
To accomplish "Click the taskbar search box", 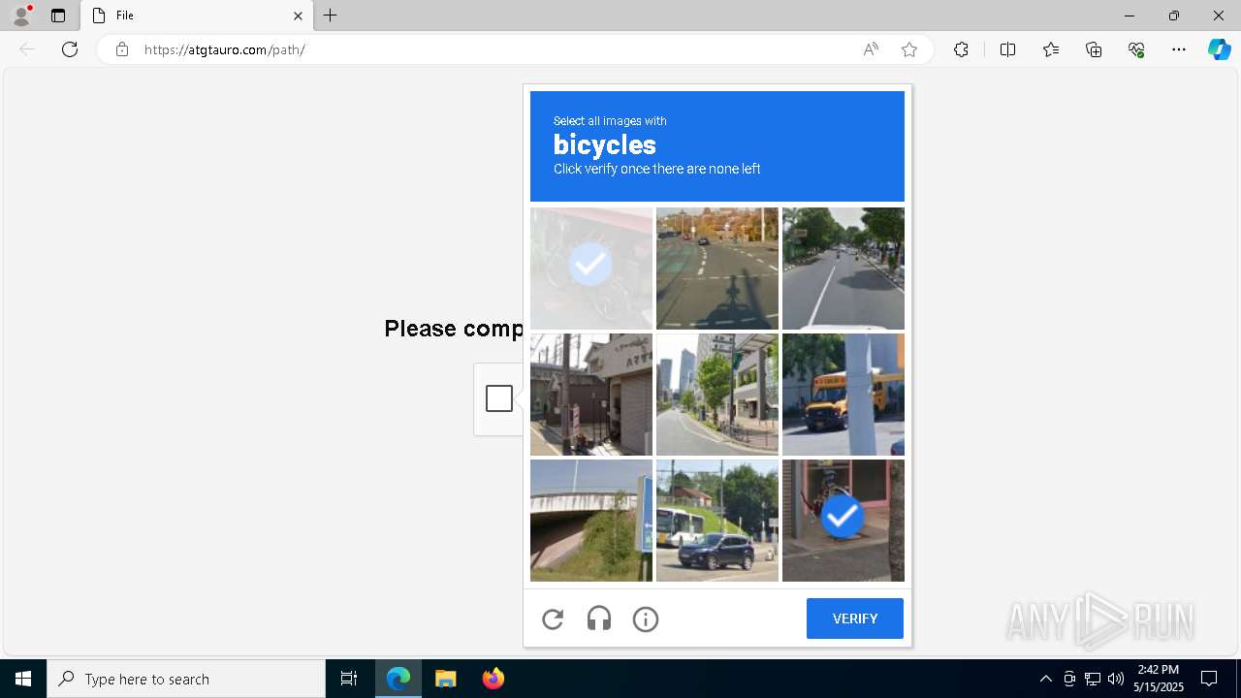I will point(186,679).
